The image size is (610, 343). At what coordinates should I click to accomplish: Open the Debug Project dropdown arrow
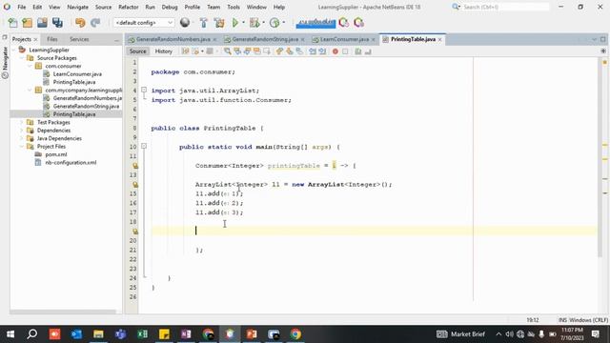pyautogui.click(x=263, y=23)
